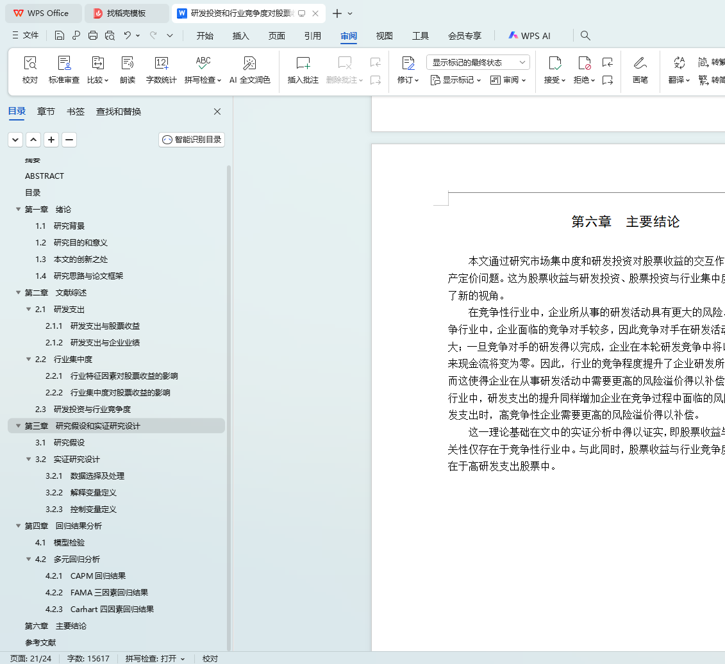
Task: Click the export-to-PDF icon in quick toolbar
Action: [76, 36]
